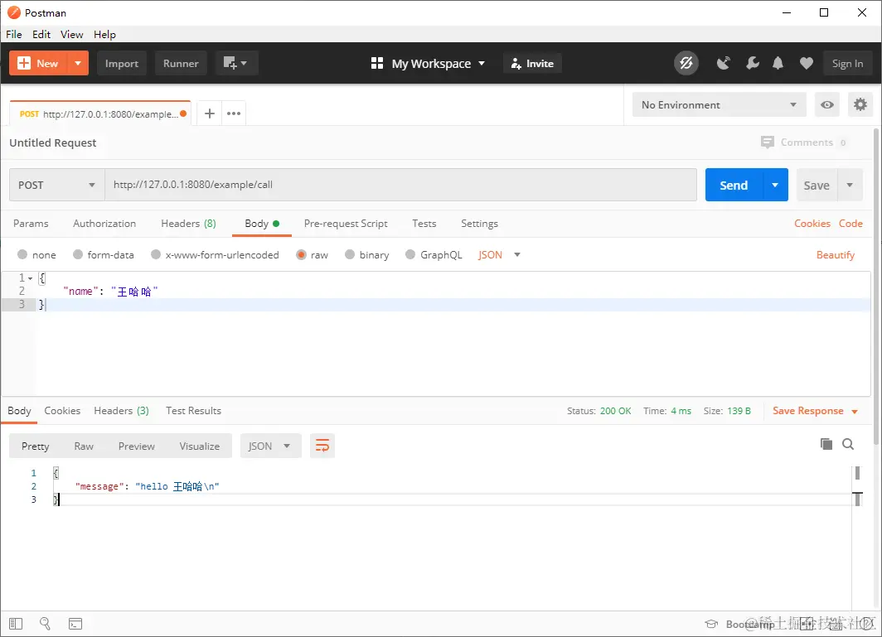
Task: Open the Cookies link beside Code
Action: pyautogui.click(x=812, y=223)
